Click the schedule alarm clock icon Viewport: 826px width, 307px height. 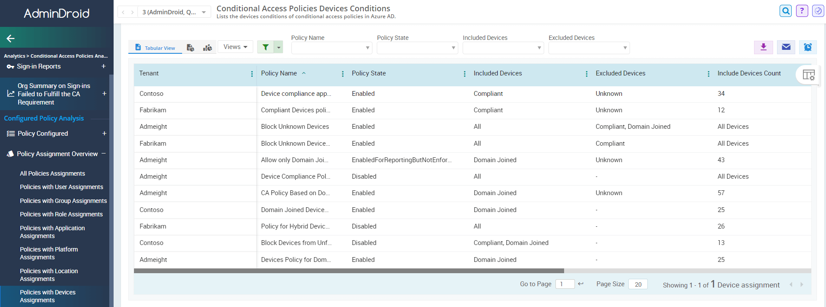click(808, 47)
